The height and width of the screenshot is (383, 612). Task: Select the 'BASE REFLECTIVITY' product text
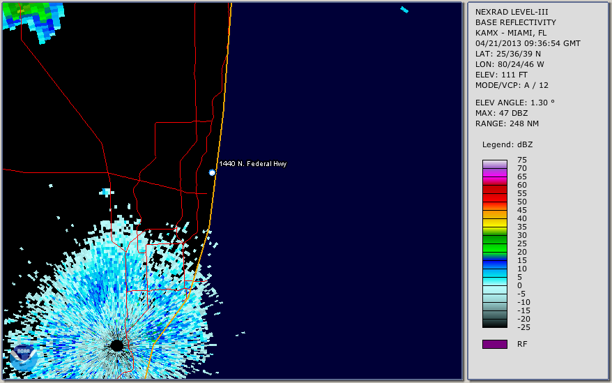[516, 22]
